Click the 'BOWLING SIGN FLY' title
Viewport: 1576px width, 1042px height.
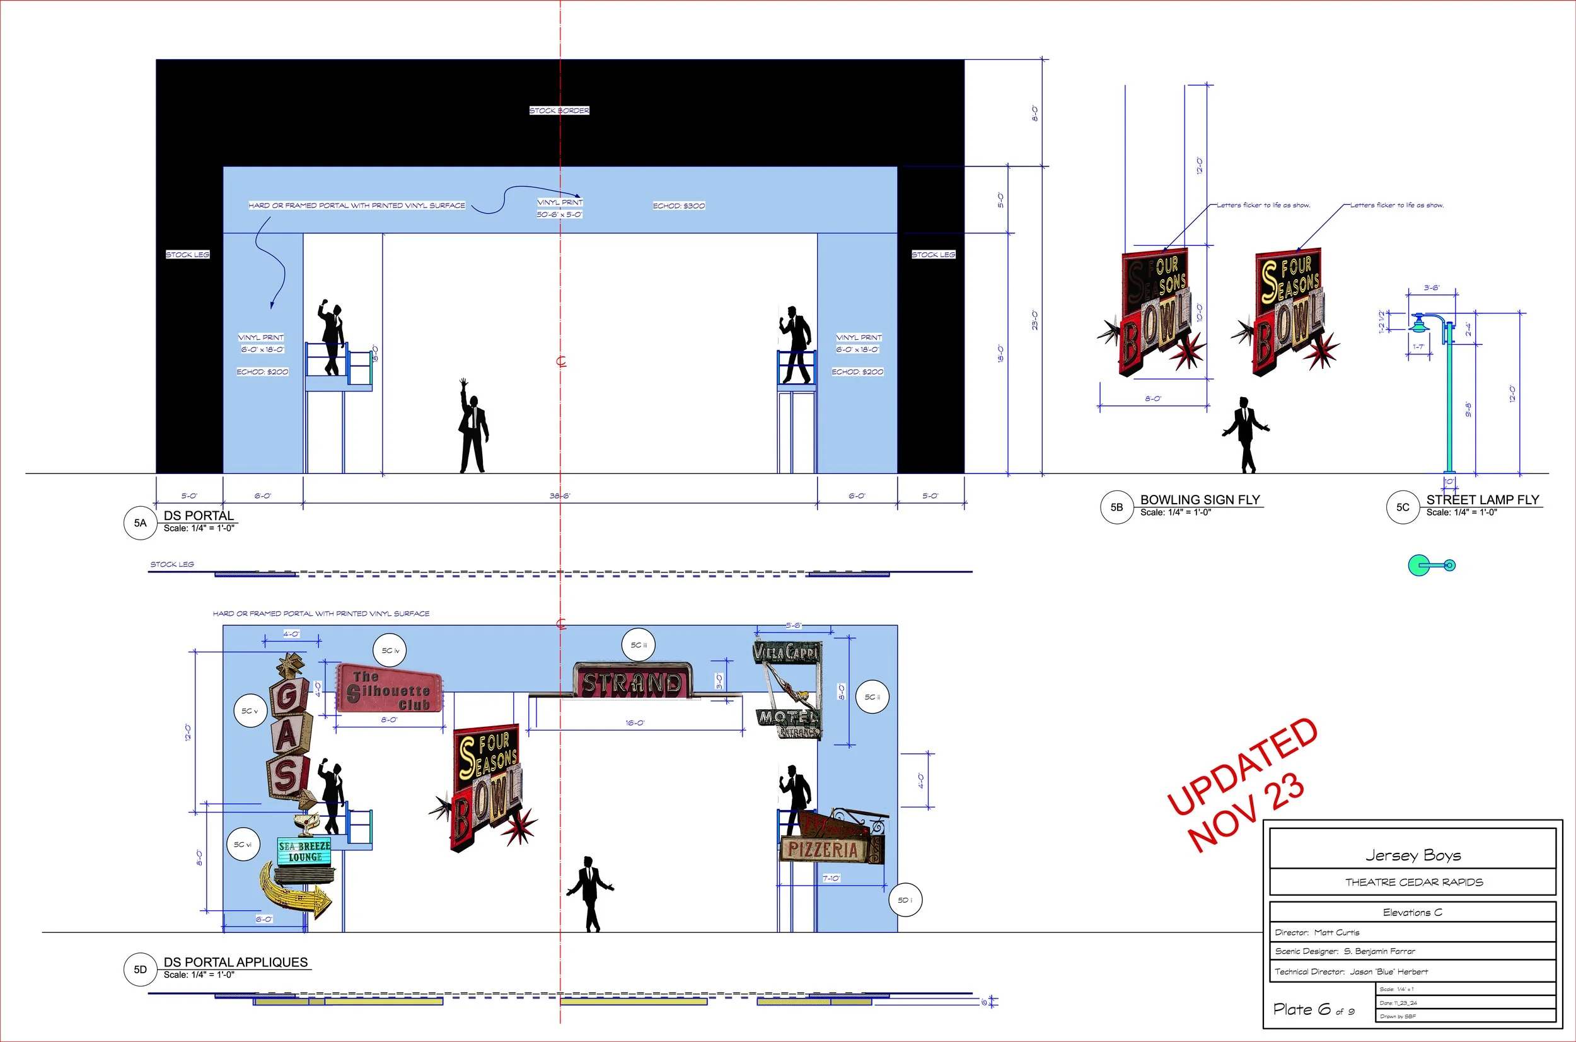(x=1200, y=500)
